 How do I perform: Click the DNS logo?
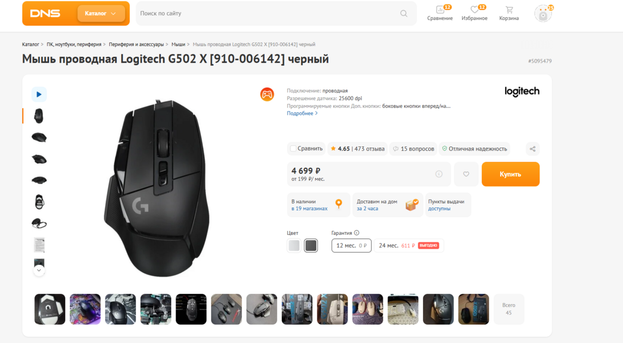point(45,13)
